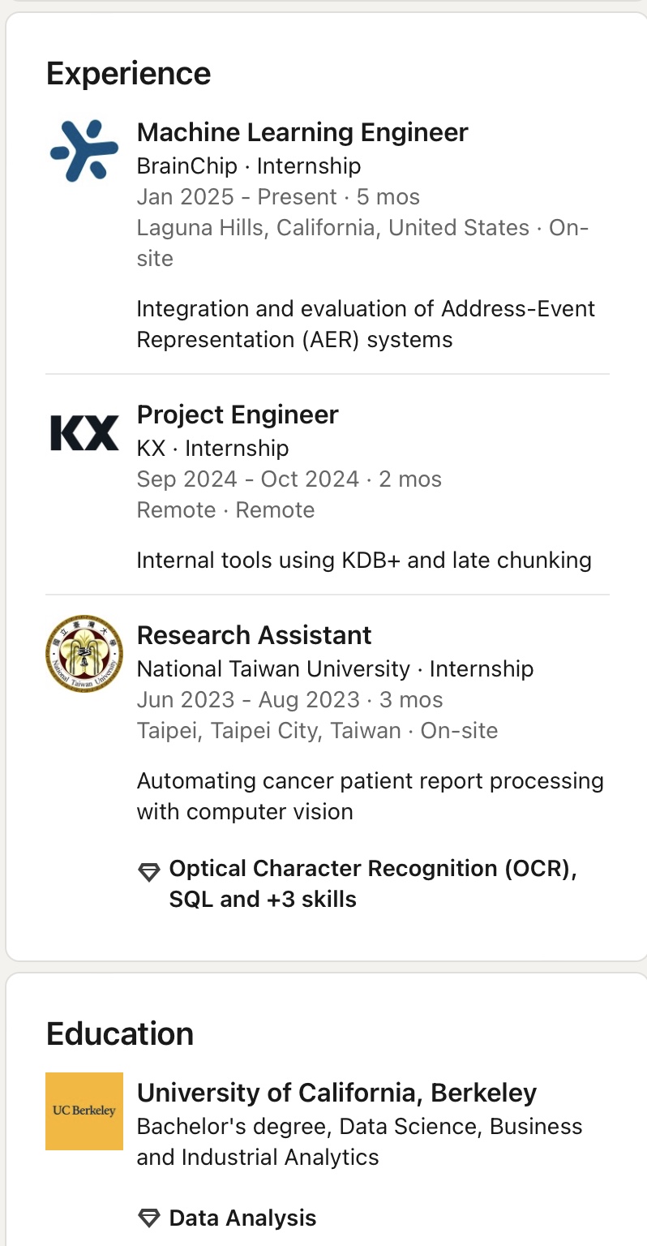Click the KDB+ and late chunking description
This screenshot has height=1246, width=647.
pos(364,560)
